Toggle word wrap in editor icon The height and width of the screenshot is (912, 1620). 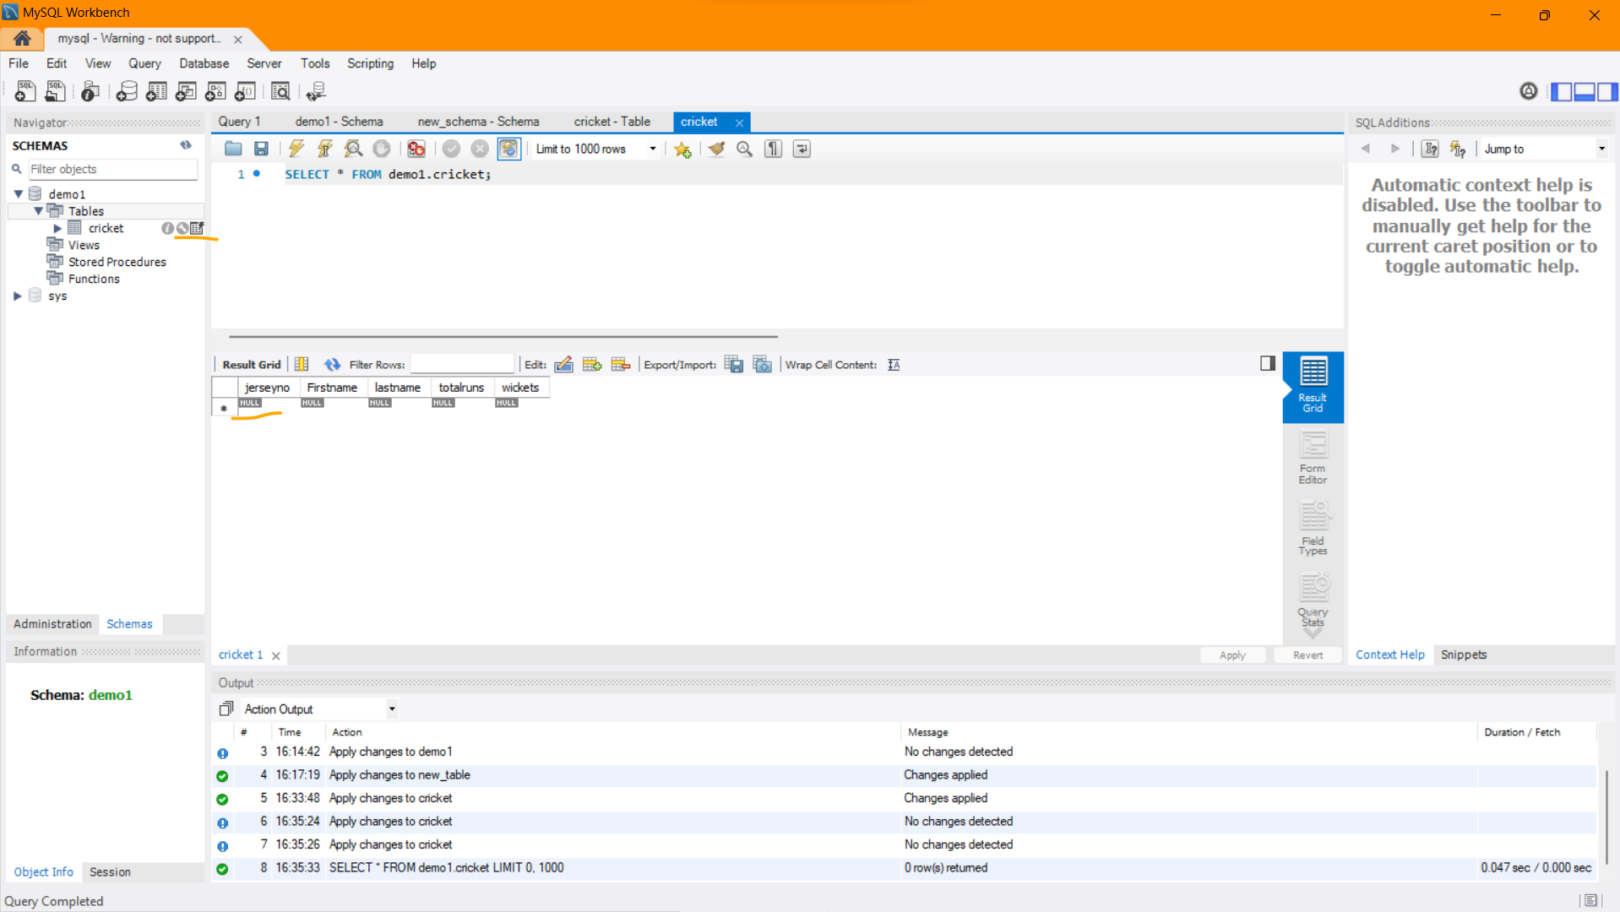coord(802,149)
